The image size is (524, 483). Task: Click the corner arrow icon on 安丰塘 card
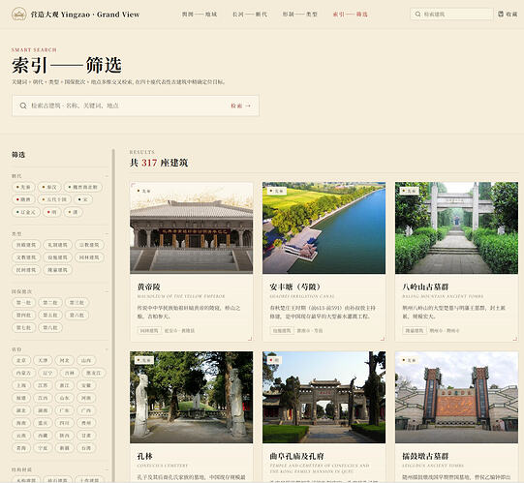(x=383, y=339)
